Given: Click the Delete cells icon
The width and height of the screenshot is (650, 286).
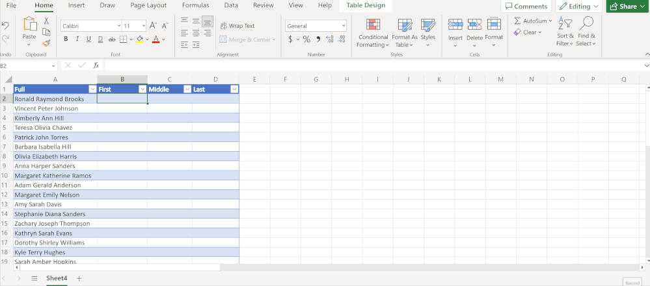Looking at the screenshot, I should pos(474,25).
